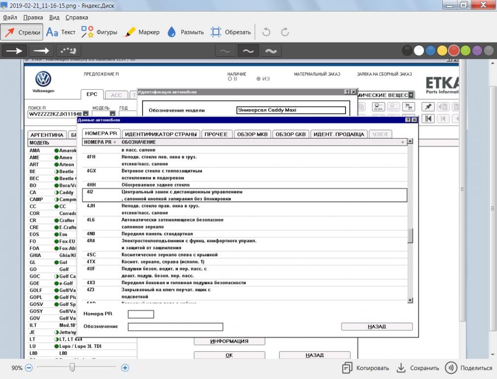
Task: Switch to the ОБЗОР GKB tab
Action: pyautogui.click(x=291, y=134)
